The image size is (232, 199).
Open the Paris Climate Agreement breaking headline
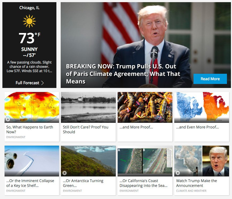123,74
